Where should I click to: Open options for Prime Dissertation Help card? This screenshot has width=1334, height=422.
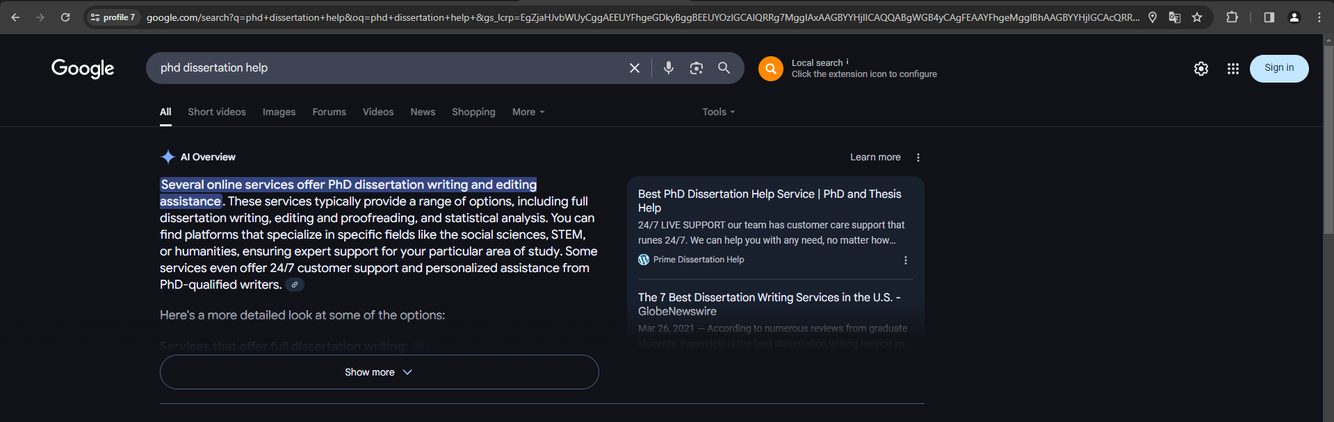(x=905, y=260)
